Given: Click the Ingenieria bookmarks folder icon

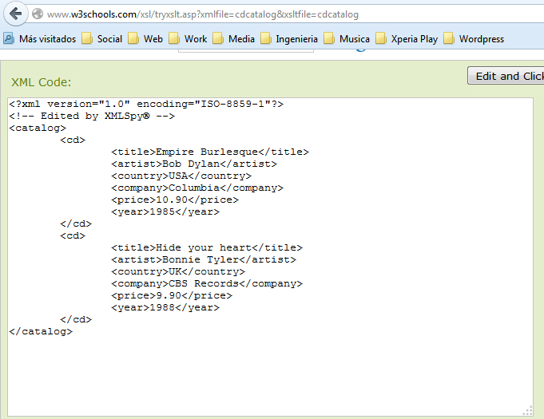Looking at the screenshot, I should tap(266, 38).
